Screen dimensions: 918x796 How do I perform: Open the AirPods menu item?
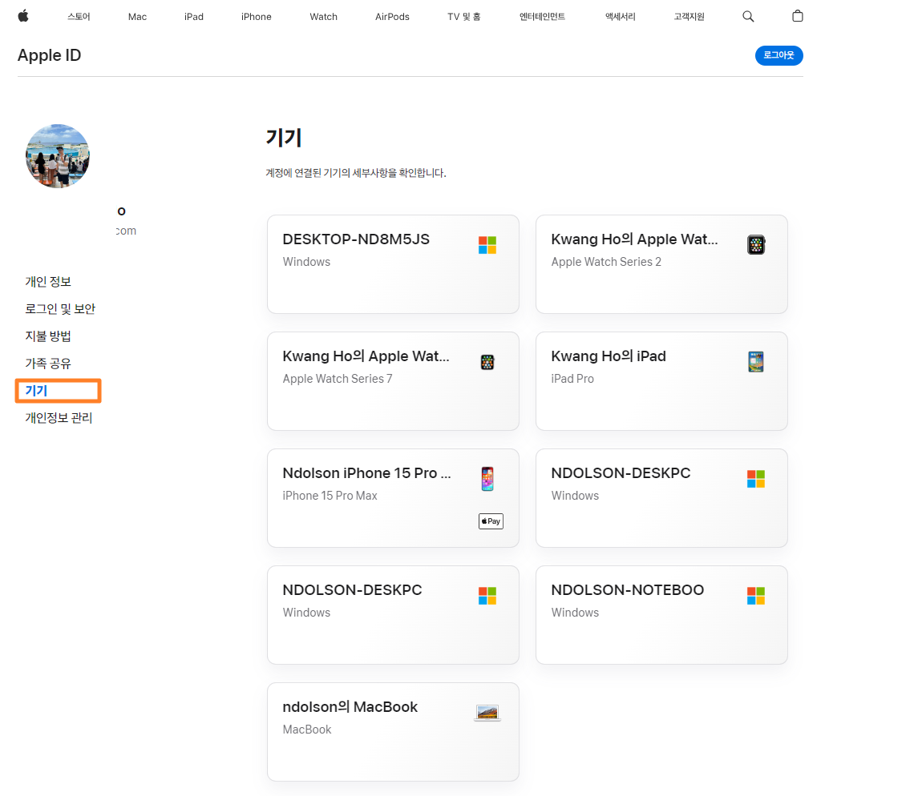pos(392,16)
